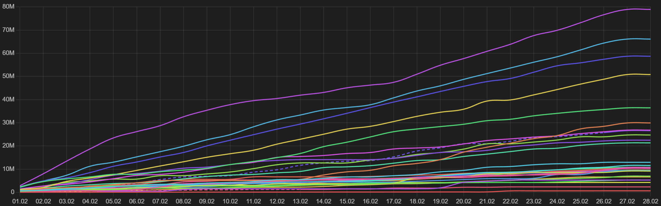Select the 22.02 date label

tap(510, 201)
